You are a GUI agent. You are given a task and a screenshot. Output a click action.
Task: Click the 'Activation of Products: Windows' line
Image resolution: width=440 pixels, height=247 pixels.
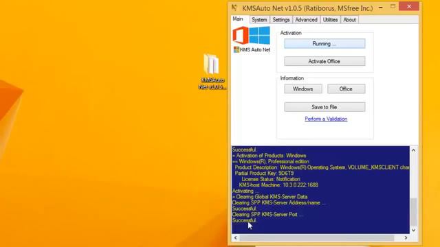point(269,156)
